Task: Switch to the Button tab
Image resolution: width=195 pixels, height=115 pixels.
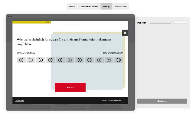Action: coord(72,6)
